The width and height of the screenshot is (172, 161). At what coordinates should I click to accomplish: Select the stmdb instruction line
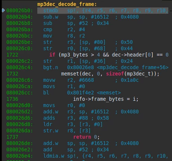tap(103, 11)
